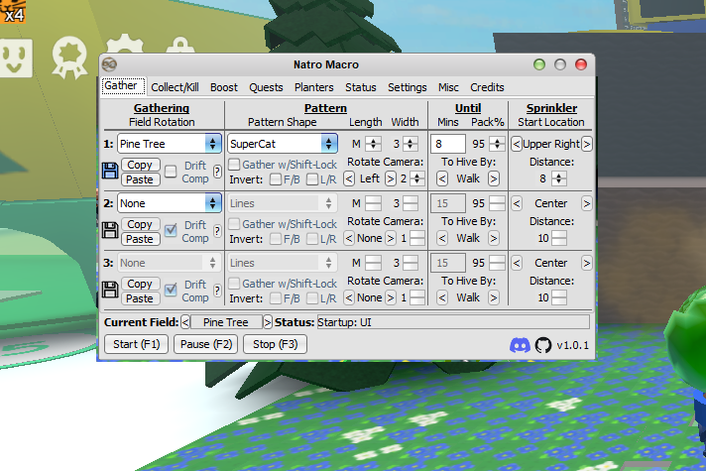Open field 2 None dropdown
706x471 pixels.
[170, 203]
